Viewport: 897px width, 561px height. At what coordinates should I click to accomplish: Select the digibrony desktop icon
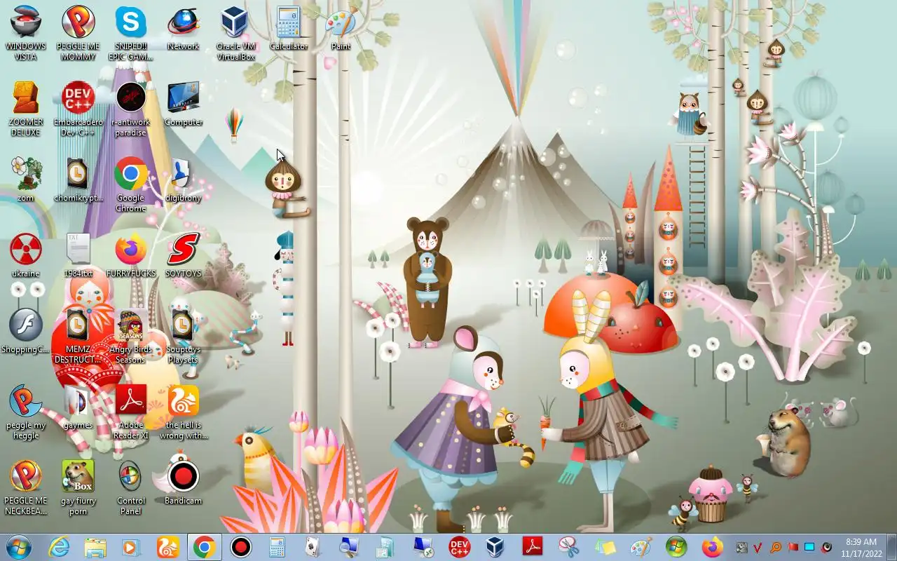(x=183, y=180)
